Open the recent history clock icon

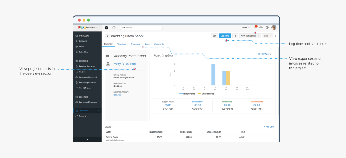coord(113,28)
